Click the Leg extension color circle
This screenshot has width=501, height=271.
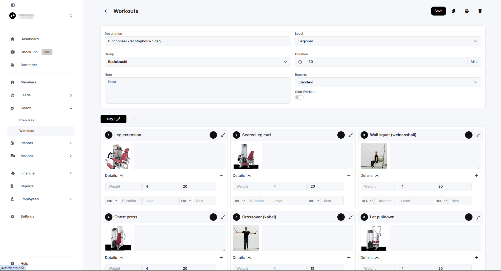pyautogui.click(x=213, y=135)
